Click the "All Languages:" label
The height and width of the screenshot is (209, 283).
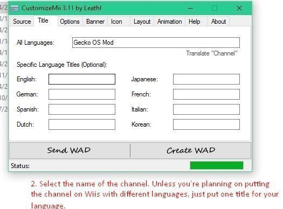(x=36, y=43)
